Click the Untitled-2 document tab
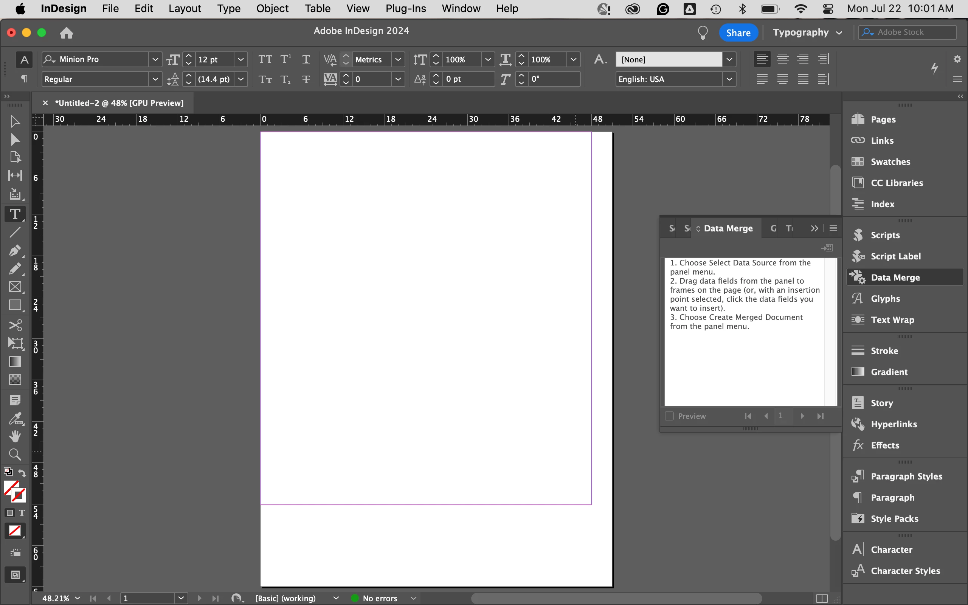968x605 pixels. point(119,103)
